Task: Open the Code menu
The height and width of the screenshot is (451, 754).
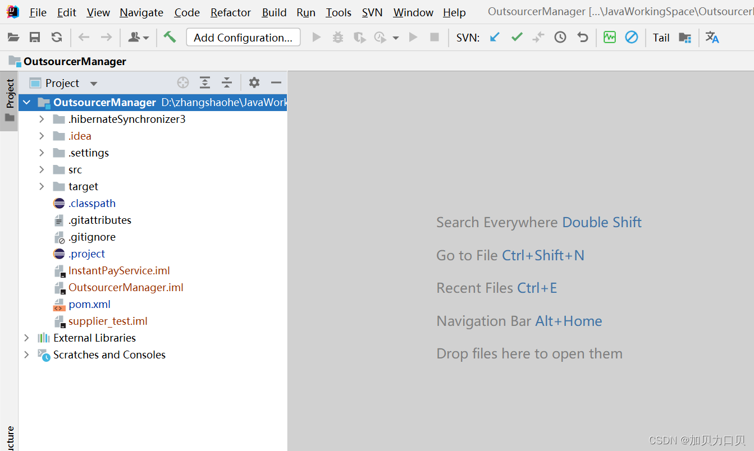Action: [x=187, y=12]
